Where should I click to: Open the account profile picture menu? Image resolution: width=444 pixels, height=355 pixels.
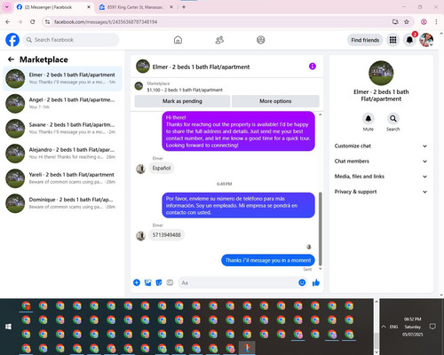click(x=426, y=40)
